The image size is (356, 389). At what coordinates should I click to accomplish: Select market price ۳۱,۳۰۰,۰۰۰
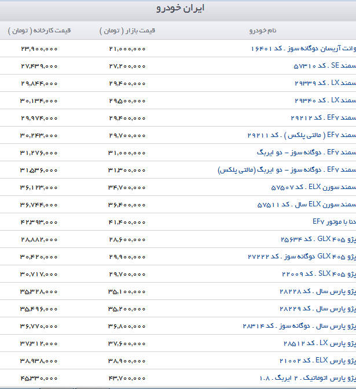[127, 171]
